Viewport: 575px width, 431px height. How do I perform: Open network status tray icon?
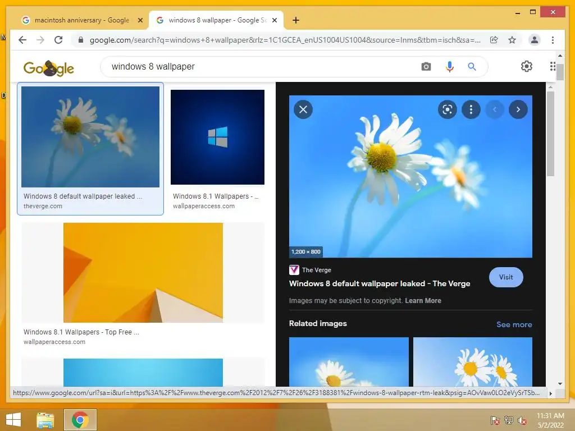[509, 420]
